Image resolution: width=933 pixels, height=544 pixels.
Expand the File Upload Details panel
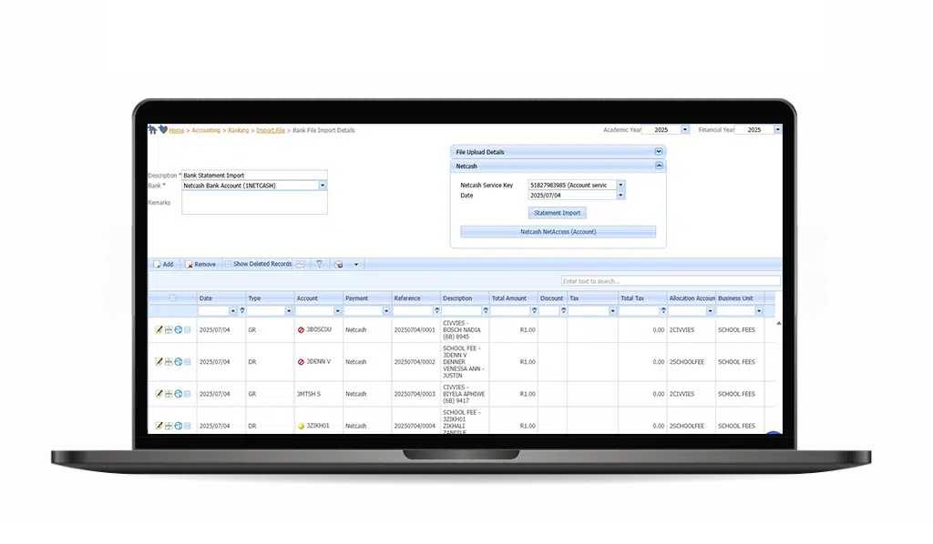(x=659, y=151)
